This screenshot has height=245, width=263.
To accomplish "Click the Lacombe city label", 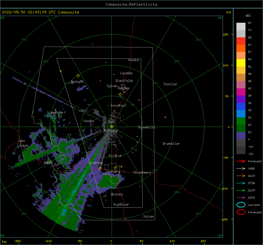I will pos(126,73).
